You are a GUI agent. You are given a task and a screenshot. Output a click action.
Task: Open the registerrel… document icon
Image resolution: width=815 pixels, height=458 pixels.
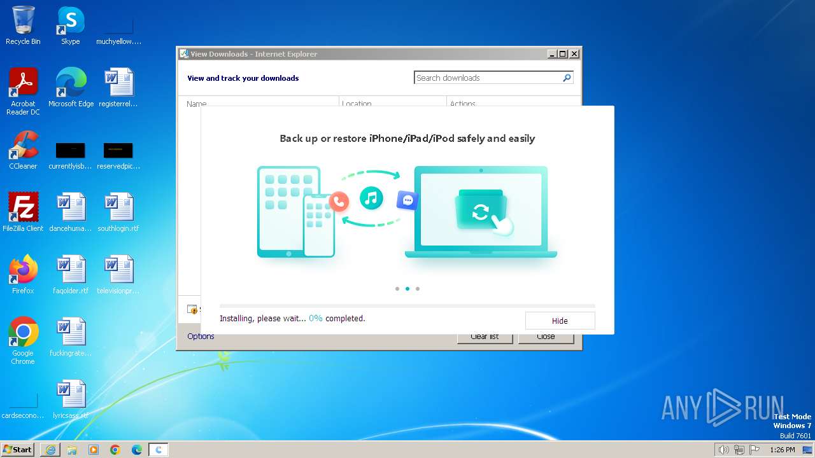(118, 87)
